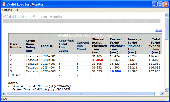Click fastest playback time 13.820

(115, 64)
